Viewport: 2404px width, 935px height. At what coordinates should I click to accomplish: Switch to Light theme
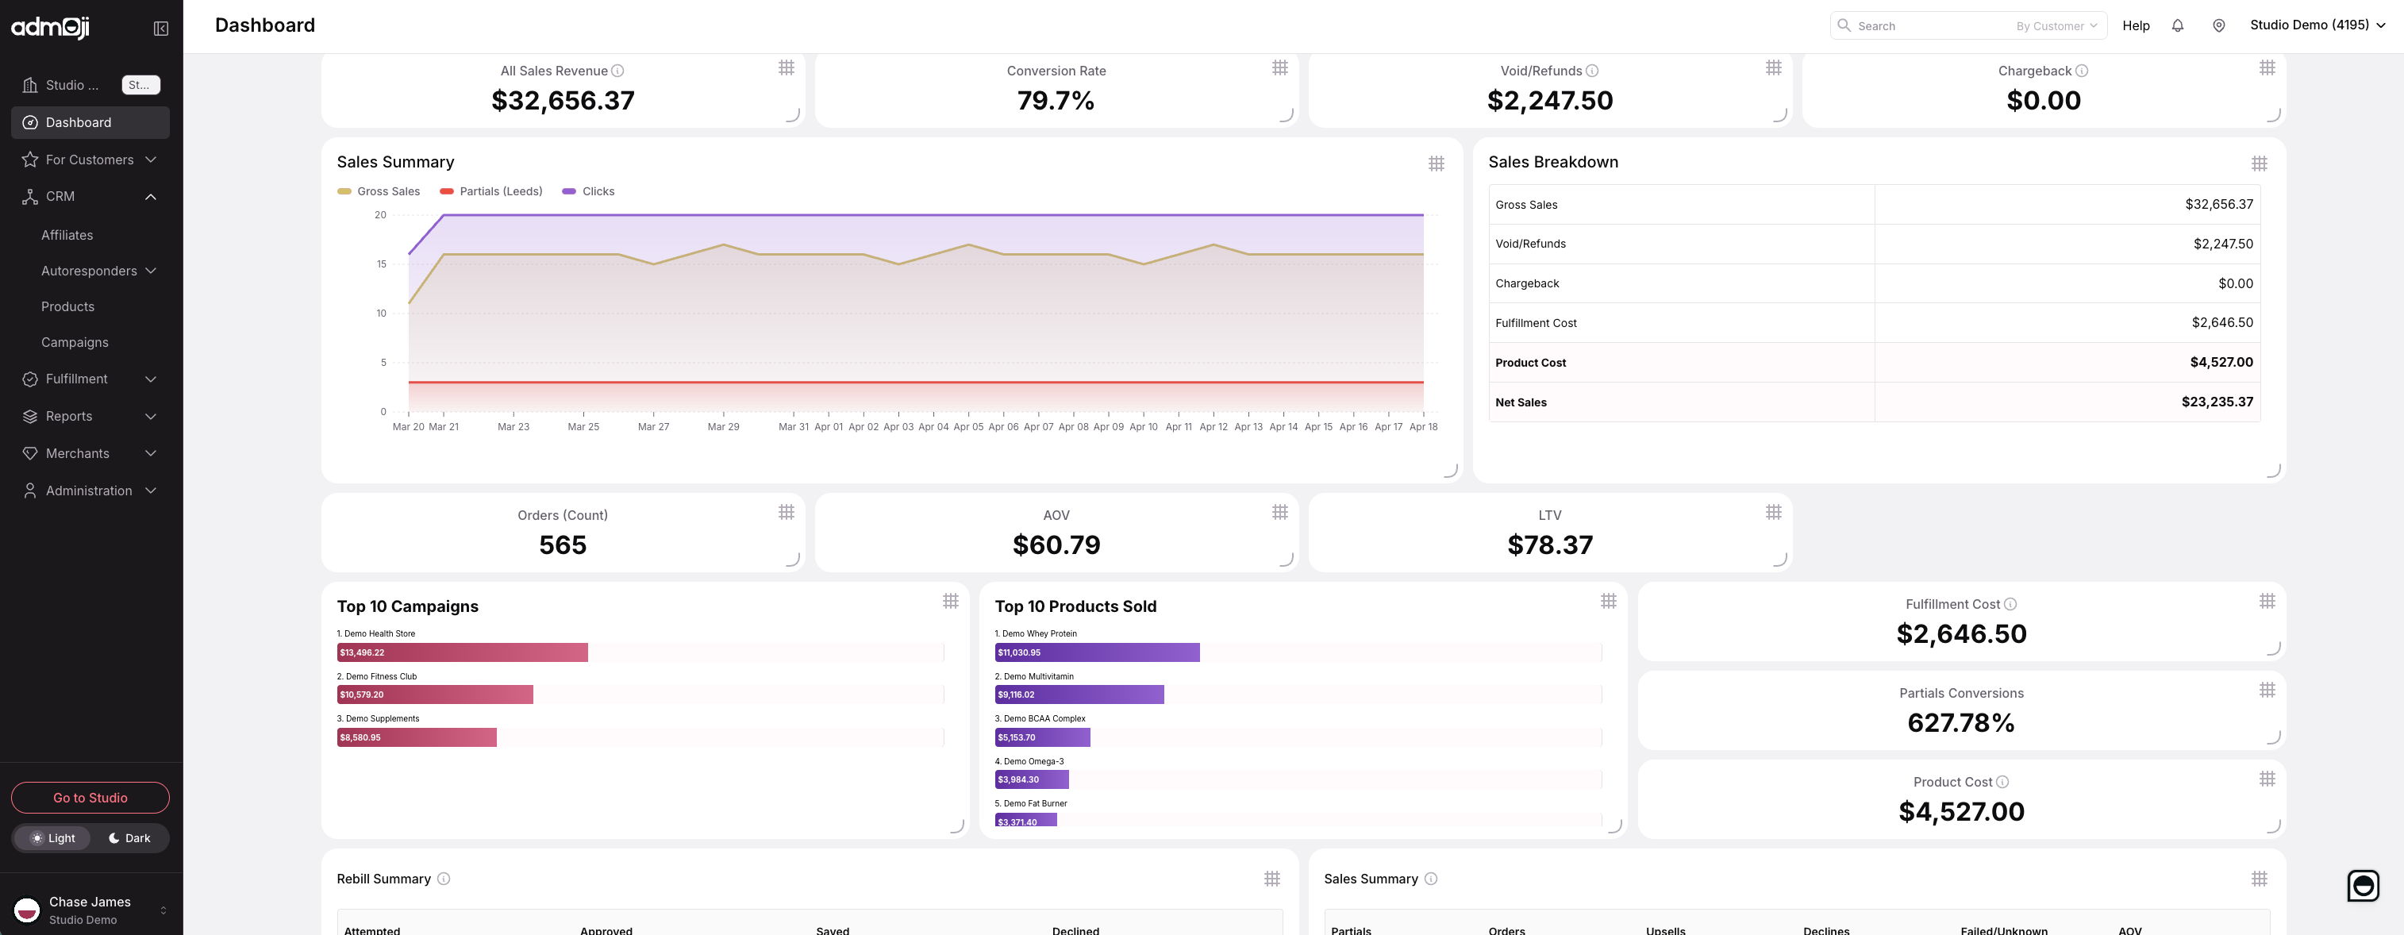point(52,838)
